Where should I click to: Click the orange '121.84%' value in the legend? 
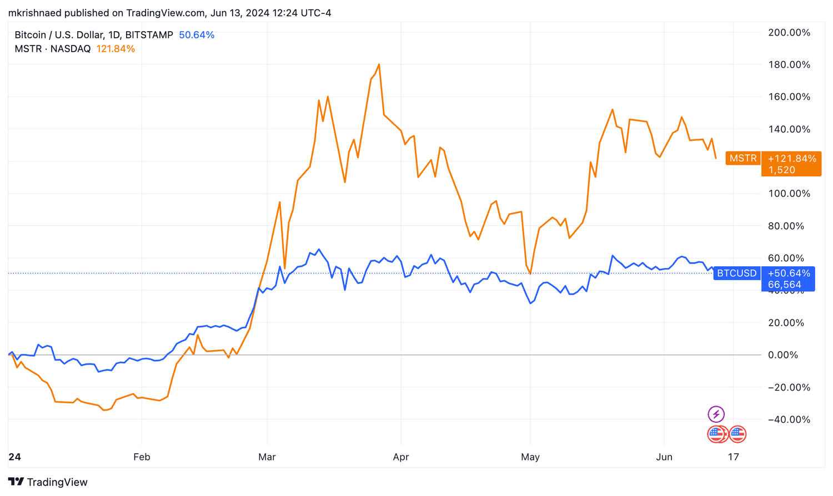click(x=116, y=49)
